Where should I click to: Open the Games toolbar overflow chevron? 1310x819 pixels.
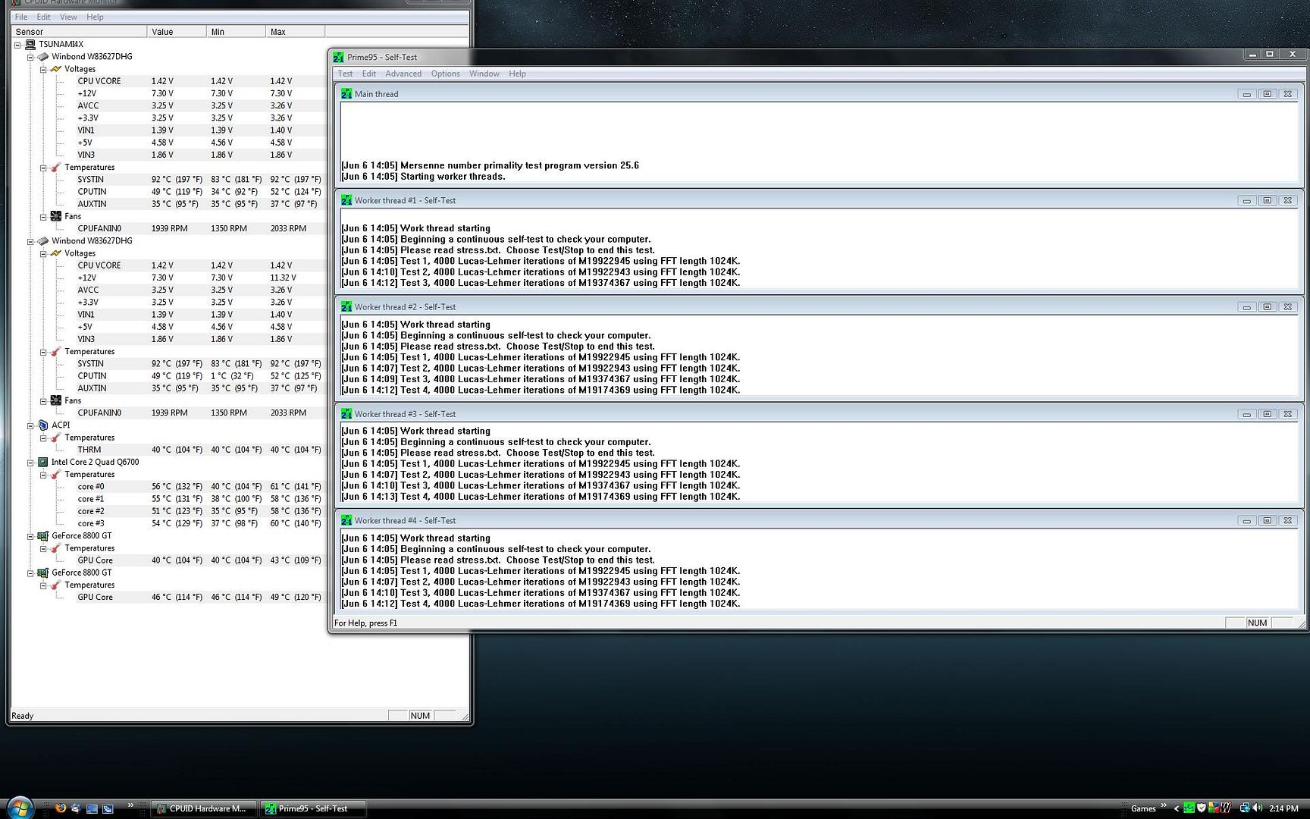tap(1164, 805)
